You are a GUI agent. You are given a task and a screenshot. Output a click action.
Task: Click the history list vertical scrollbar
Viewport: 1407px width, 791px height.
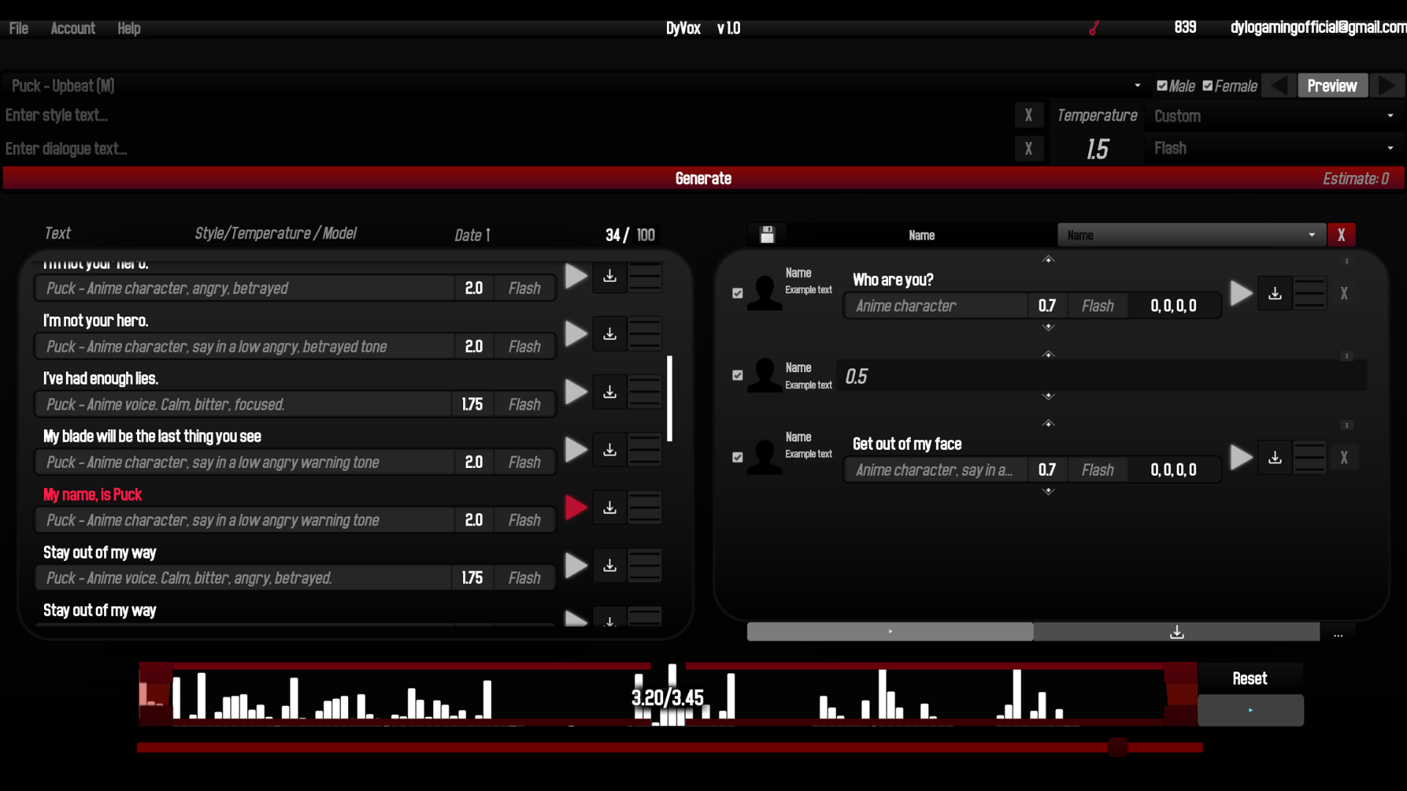670,398
